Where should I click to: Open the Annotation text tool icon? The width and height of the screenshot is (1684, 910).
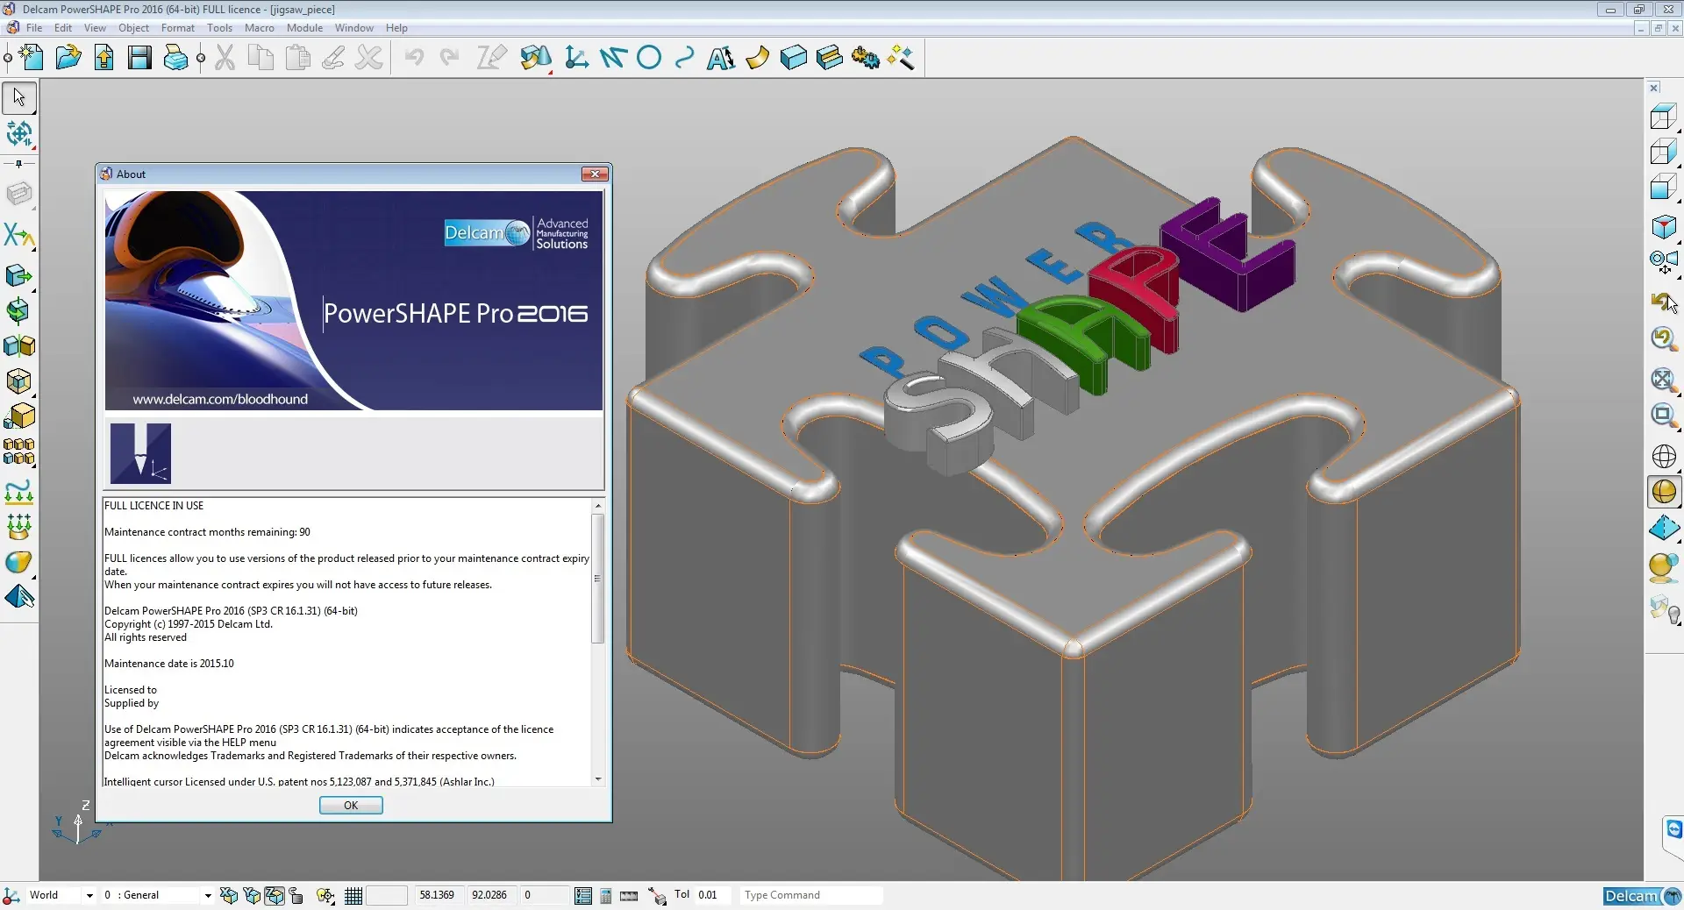tap(721, 59)
